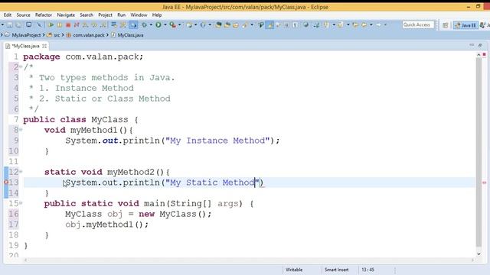Screen dimensions: 490x275
Task: Click the Open Perspective icon
Action: [446, 25]
